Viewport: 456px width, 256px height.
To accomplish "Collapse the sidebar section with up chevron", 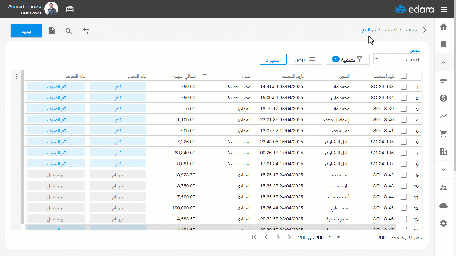I will [x=444, y=63].
